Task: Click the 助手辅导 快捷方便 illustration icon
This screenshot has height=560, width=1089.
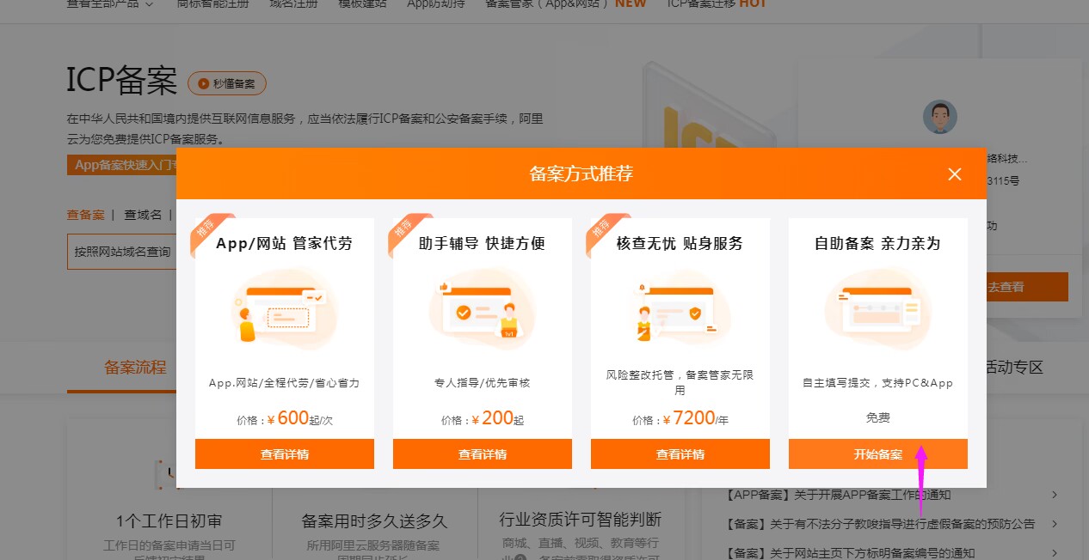Action: [x=482, y=308]
